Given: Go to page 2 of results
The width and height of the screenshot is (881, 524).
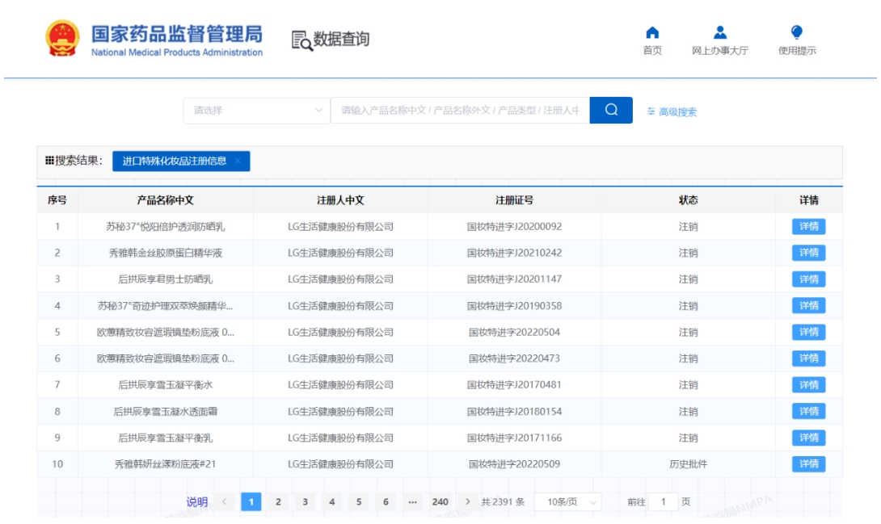Looking at the screenshot, I should 278,502.
